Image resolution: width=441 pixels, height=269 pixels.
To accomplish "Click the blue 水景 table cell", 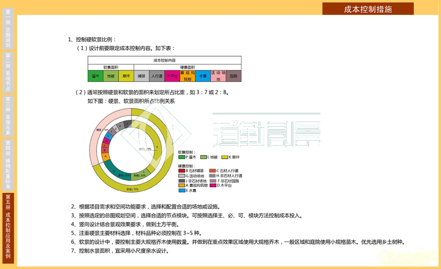I will coord(203,76).
